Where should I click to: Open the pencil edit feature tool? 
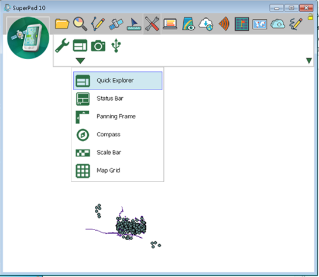[x=98, y=24]
